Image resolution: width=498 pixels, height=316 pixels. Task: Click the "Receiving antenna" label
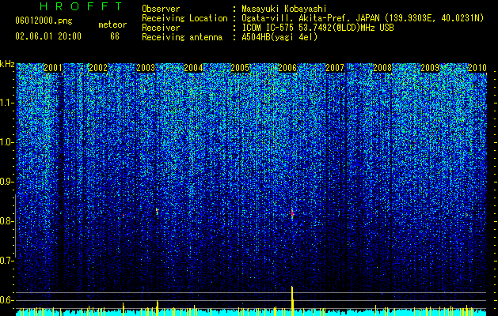(182, 37)
